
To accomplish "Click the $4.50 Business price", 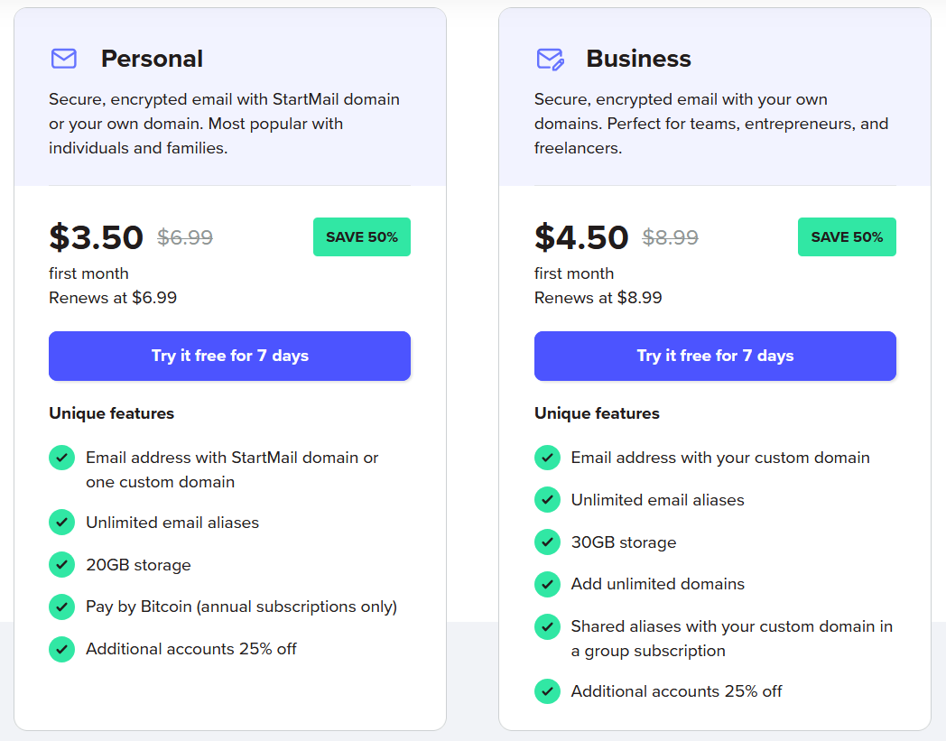I will pos(581,237).
